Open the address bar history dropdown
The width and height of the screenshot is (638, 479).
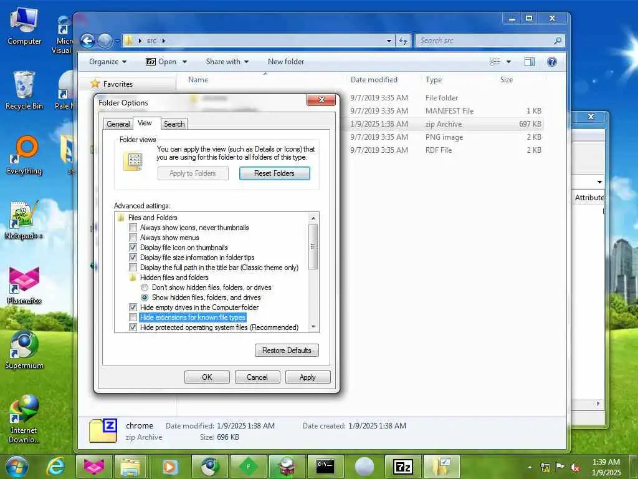(x=389, y=41)
